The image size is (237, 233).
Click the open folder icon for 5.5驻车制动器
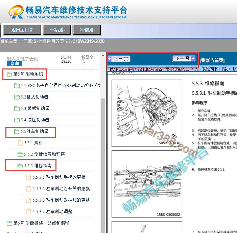tap(17, 132)
